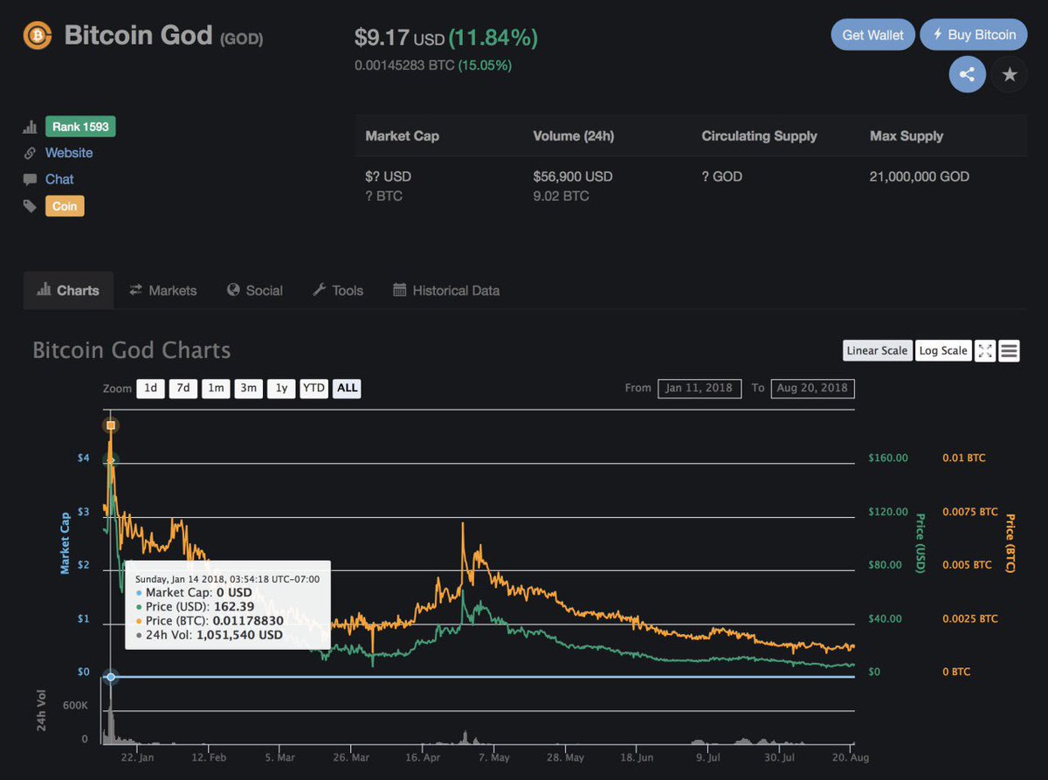This screenshot has height=780, width=1048.
Task: Click the Bitcoin God orange coin logo
Action: point(38,36)
